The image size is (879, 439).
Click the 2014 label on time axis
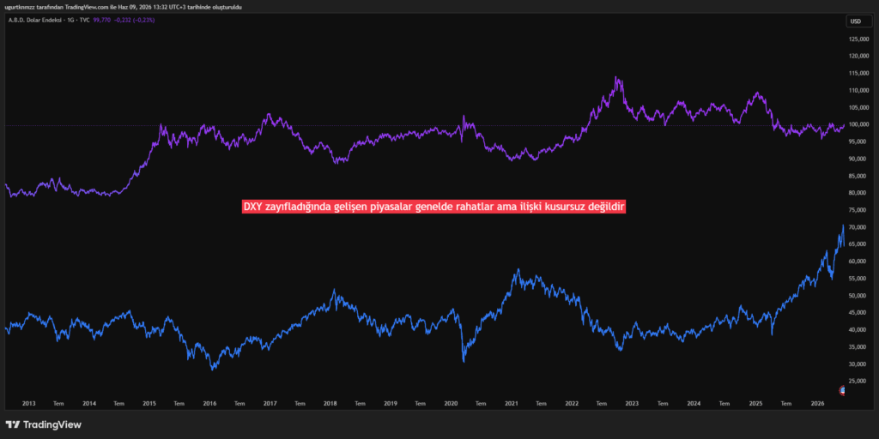click(x=89, y=403)
